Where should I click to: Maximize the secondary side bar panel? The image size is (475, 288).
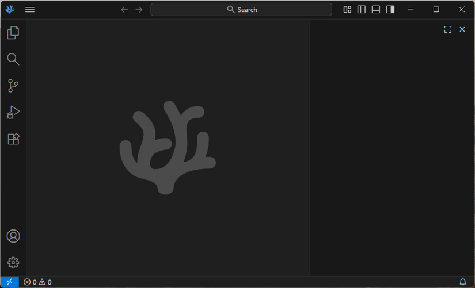pos(448,29)
